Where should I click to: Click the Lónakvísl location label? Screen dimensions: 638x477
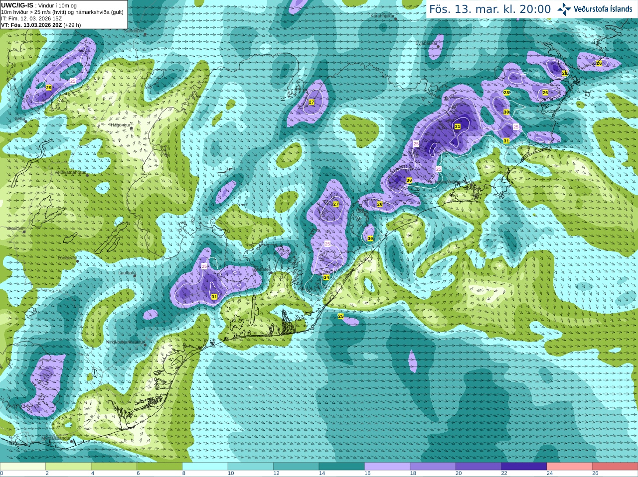[67, 258]
